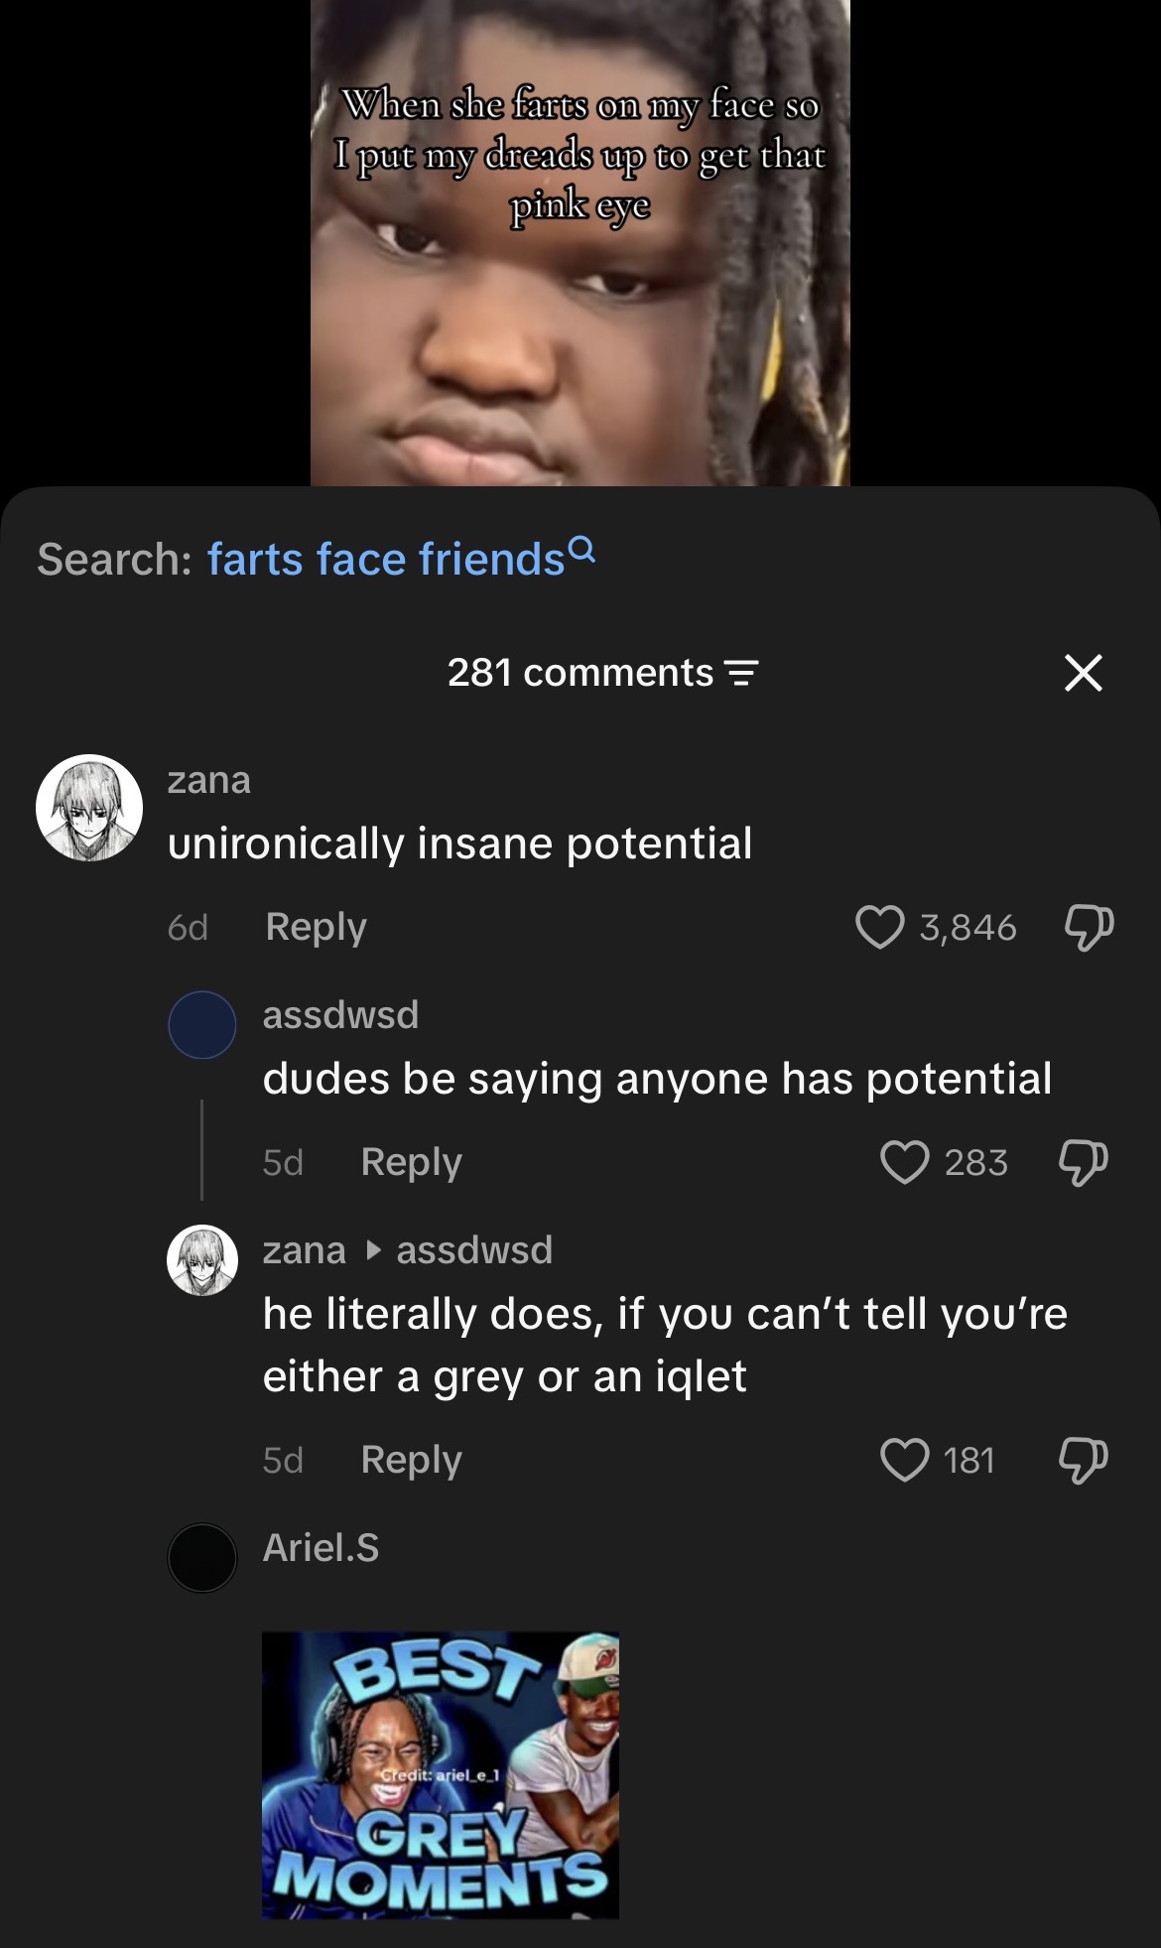Dislike zana's reply to assdwsd
Image resolution: width=1161 pixels, height=1948 pixels.
pyautogui.click(x=1083, y=1460)
